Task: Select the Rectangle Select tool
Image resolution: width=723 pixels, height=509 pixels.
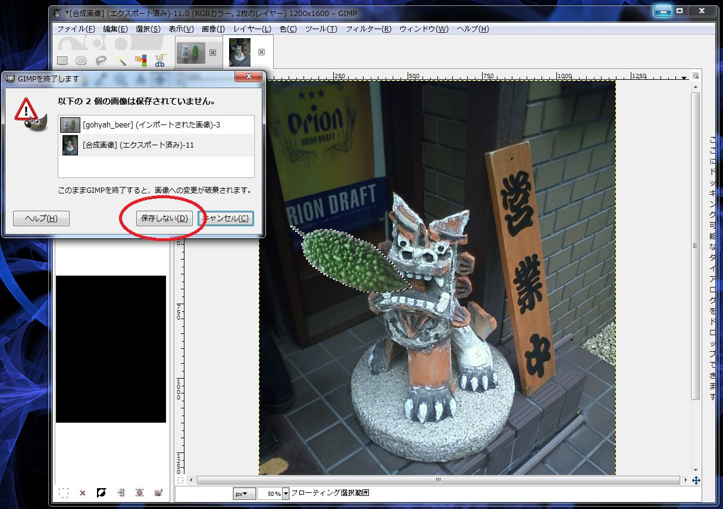Action: 62,60
